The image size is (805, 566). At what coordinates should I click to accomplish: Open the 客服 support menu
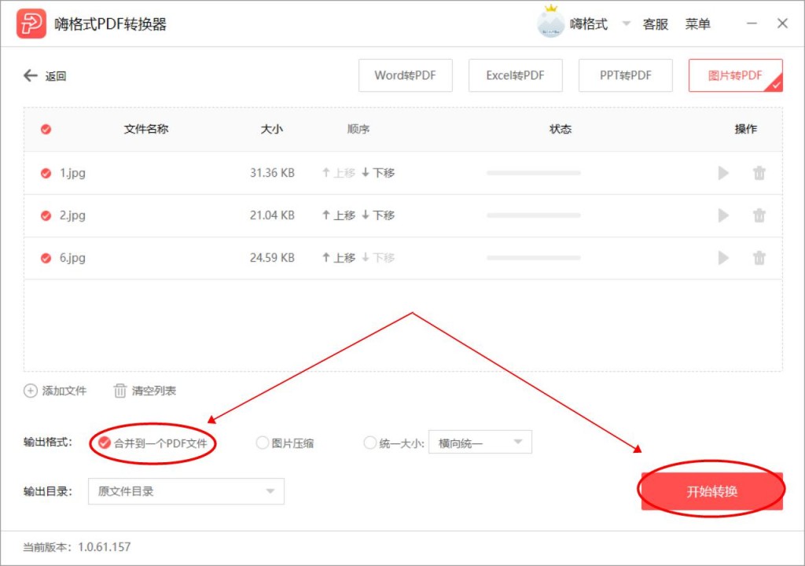pos(655,24)
